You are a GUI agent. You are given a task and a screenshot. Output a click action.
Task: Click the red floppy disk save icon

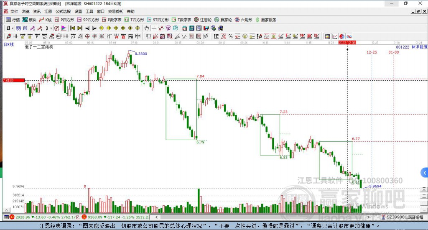point(206,28)
